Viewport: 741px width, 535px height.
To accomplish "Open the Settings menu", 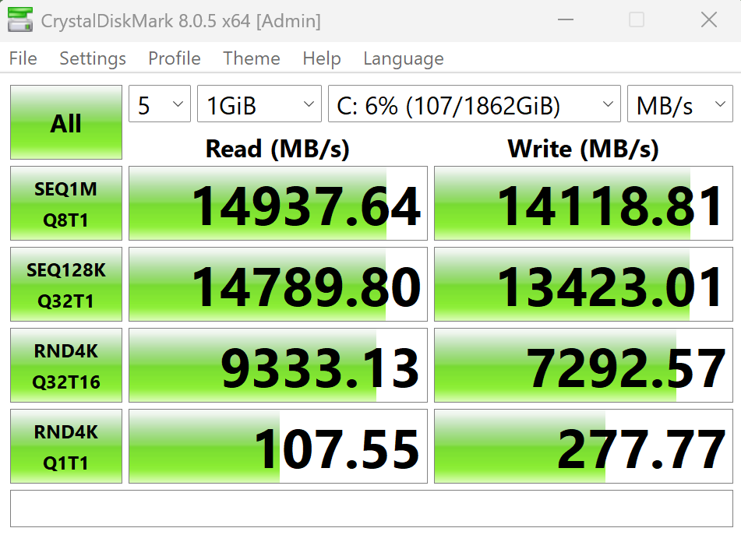I will tap(92, 58).
